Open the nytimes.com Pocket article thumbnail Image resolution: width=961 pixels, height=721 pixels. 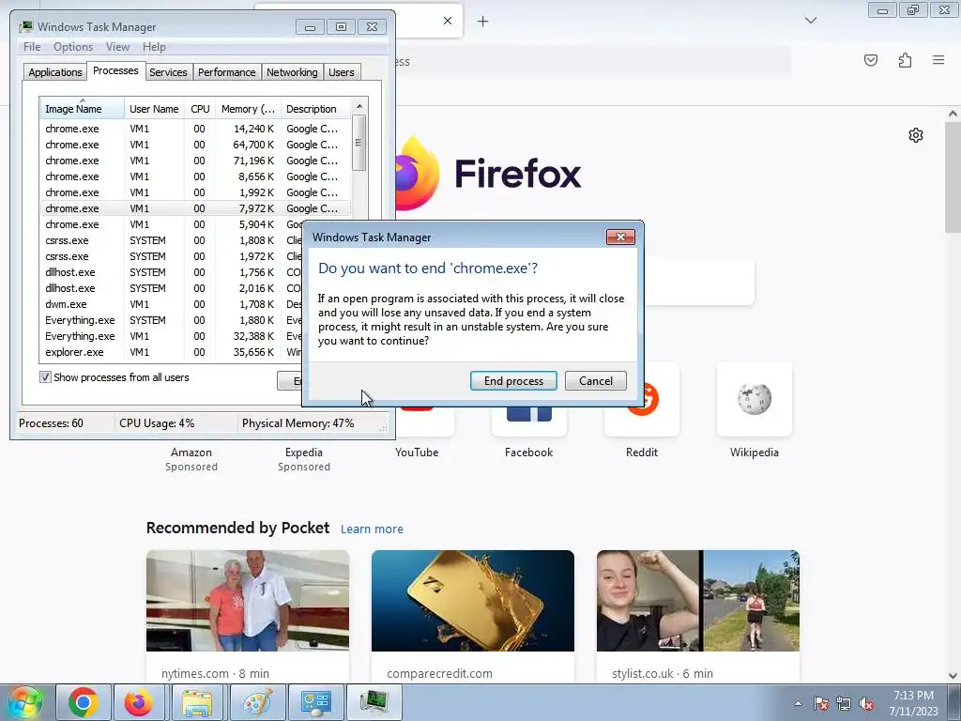248,601
